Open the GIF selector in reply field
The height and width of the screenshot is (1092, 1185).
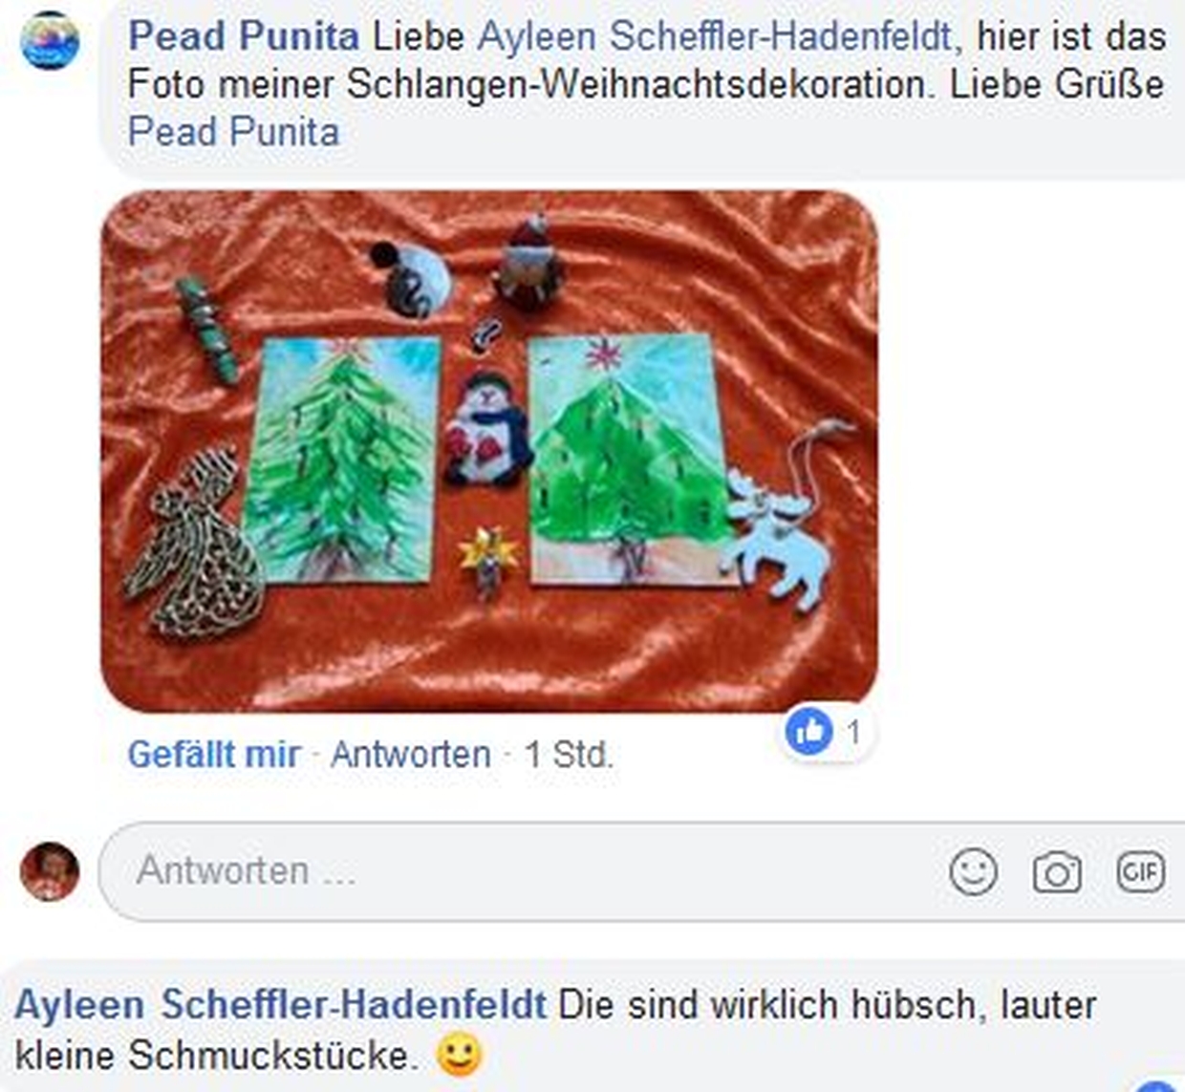point(1141,871)
